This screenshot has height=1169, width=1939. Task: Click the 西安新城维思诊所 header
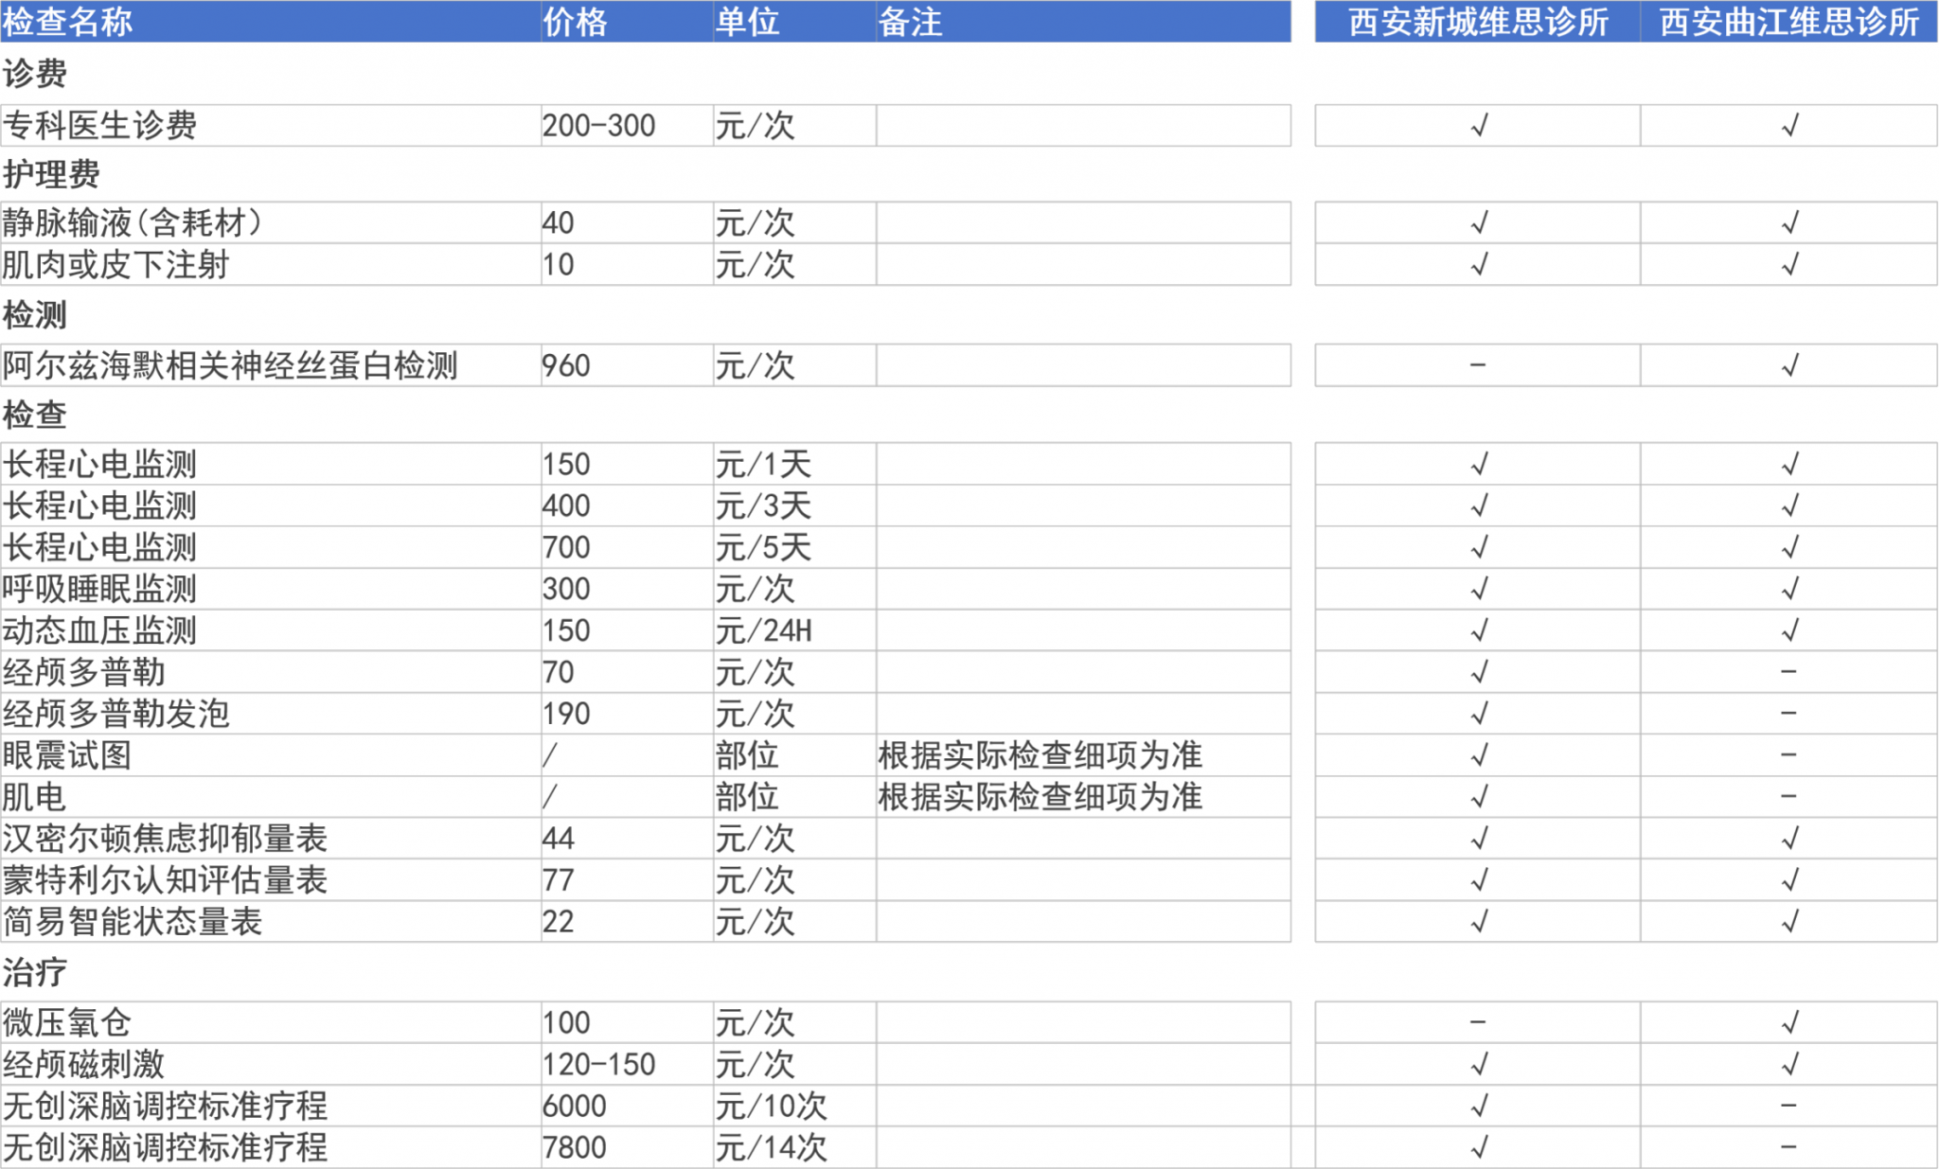click(1478, 22)
